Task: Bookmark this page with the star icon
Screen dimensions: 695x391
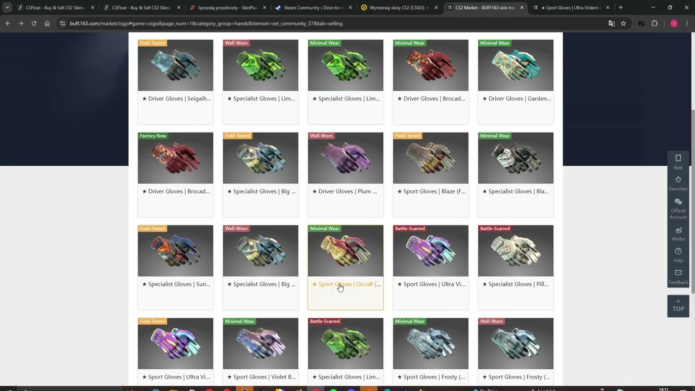Action: [x=623, y=23]
